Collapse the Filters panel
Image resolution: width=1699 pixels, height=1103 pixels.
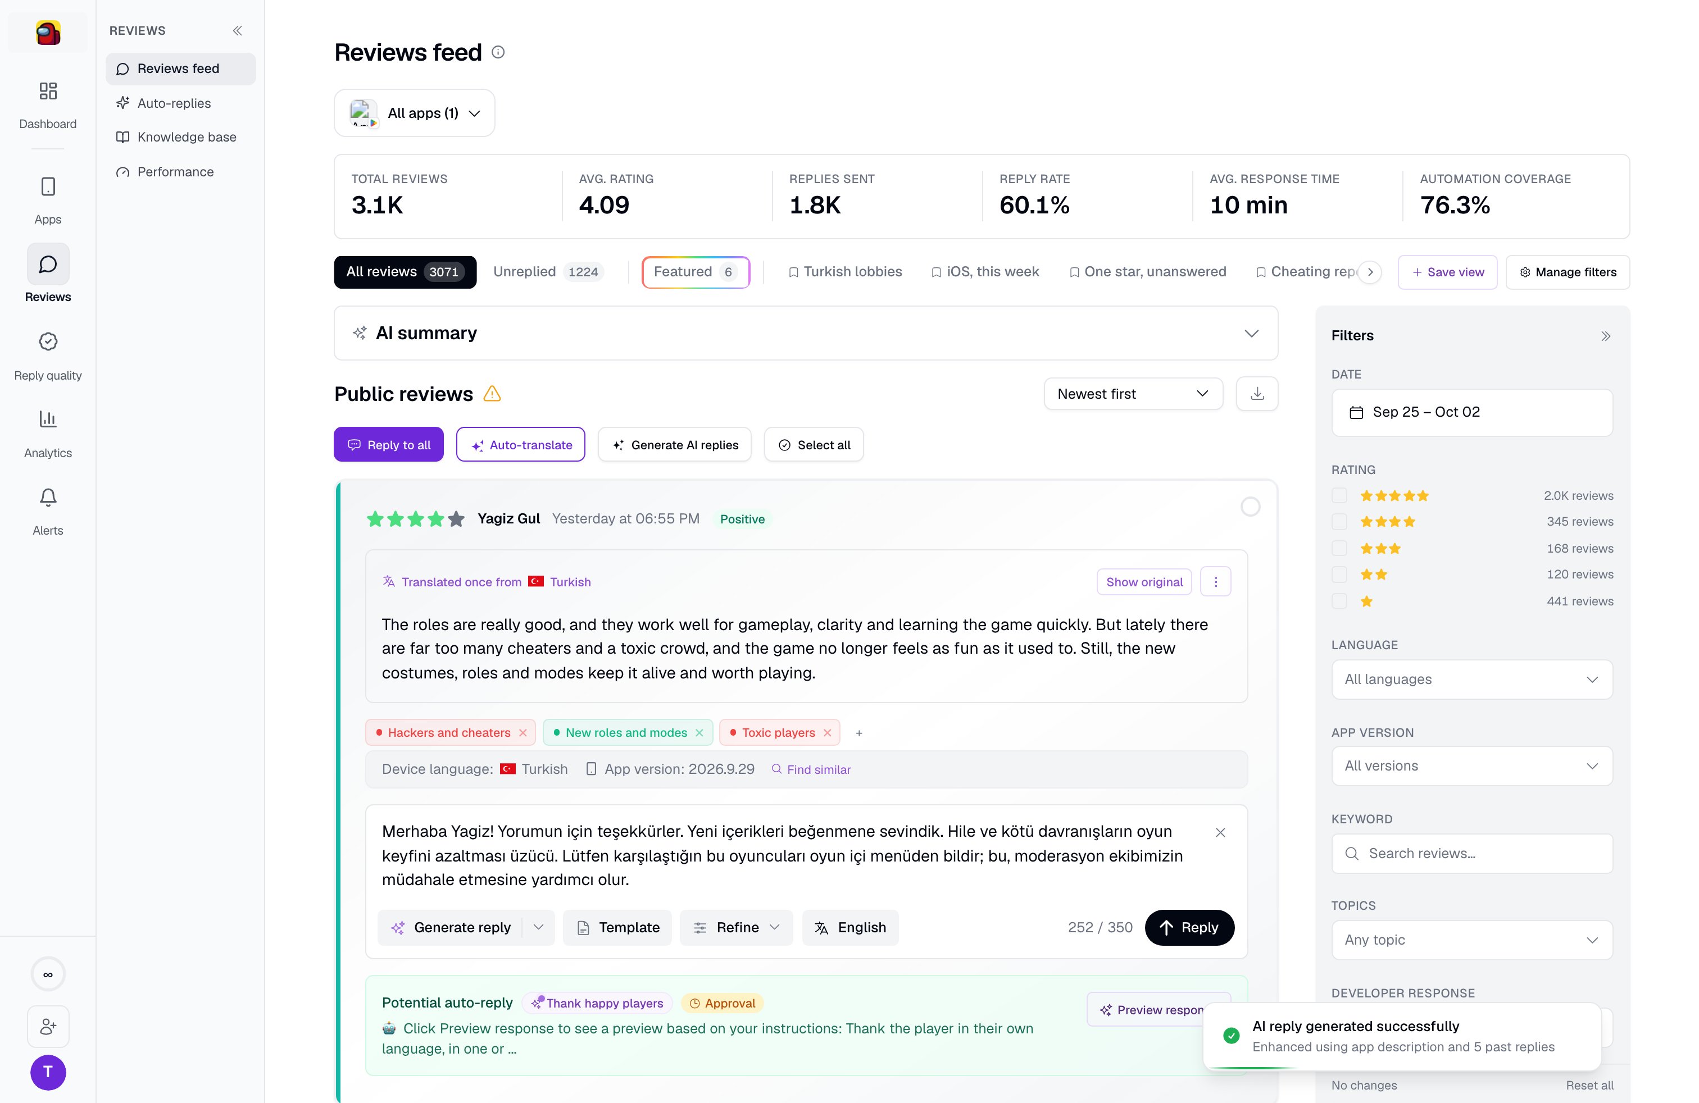(1606, 336)
